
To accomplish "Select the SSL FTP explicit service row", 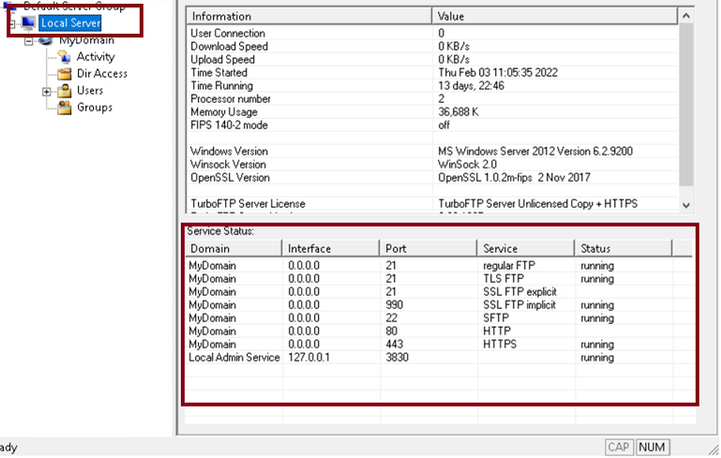I will coord(439,291).
